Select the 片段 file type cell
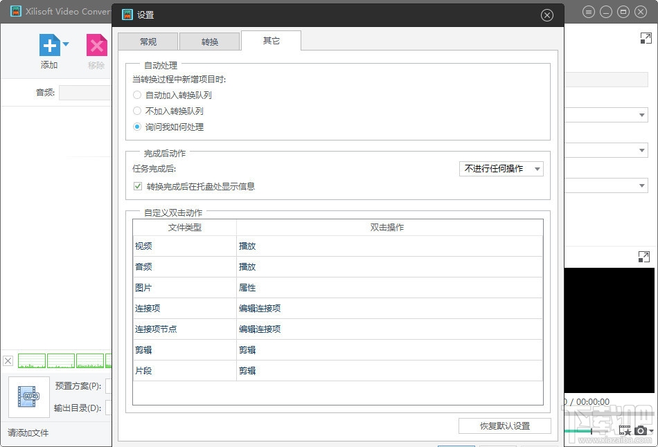658x447 pixels. click(185, 371)
